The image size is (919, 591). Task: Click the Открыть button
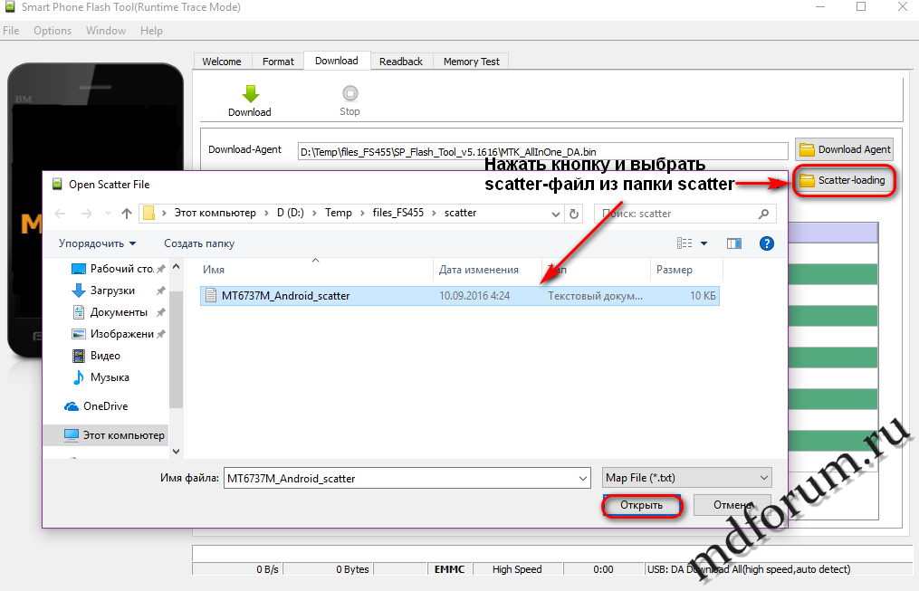641,505
